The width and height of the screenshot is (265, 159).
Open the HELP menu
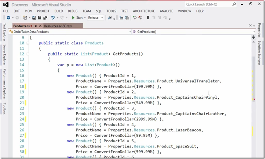(200, 11)
